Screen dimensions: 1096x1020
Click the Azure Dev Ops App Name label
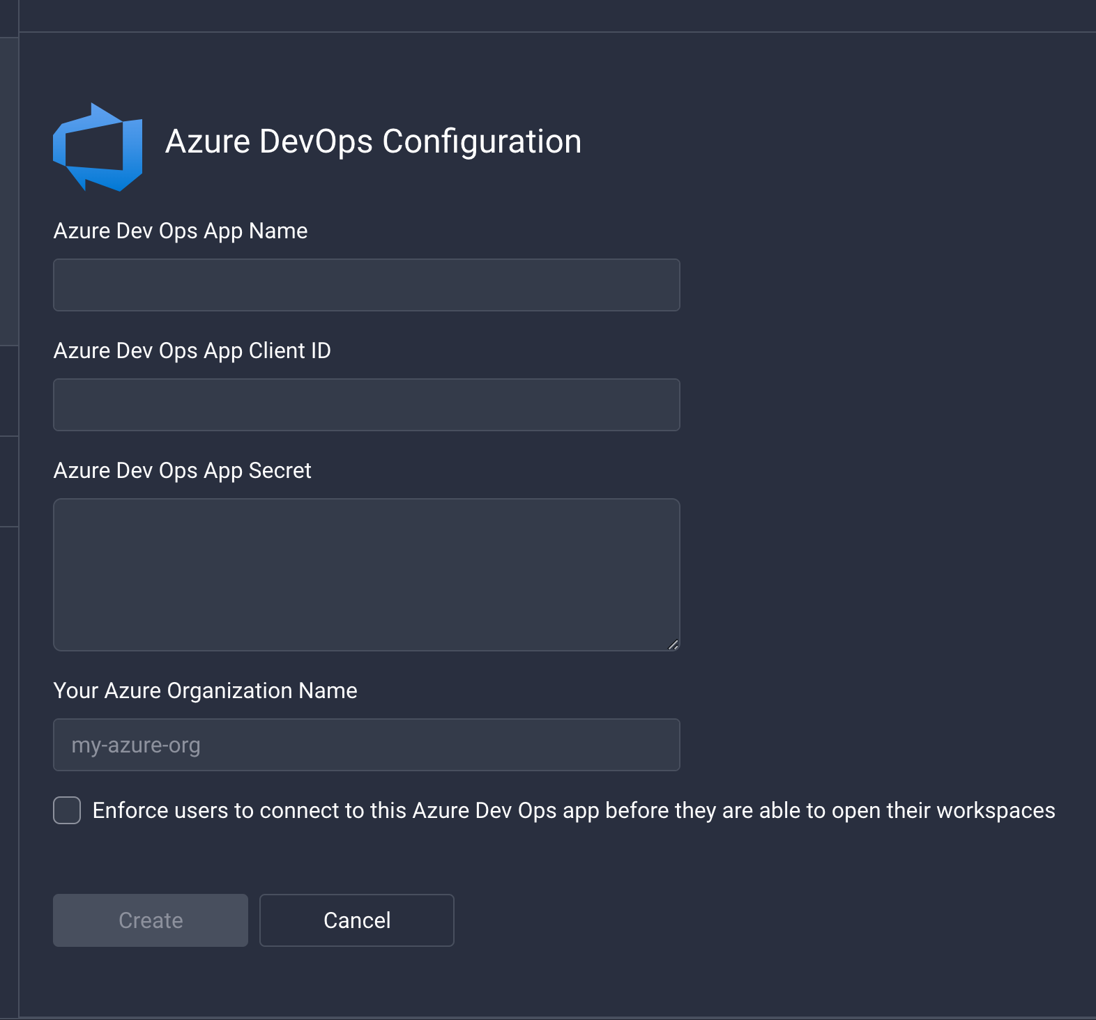pos(181,231)
